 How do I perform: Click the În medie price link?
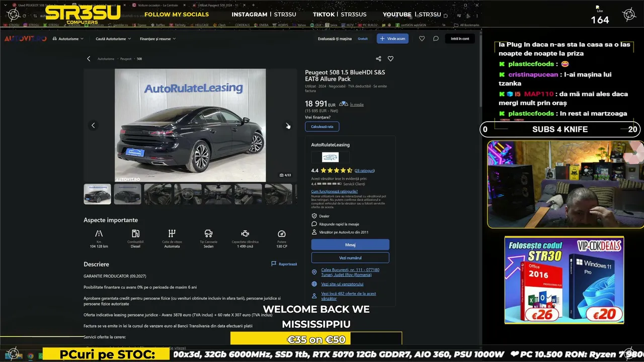357,105
